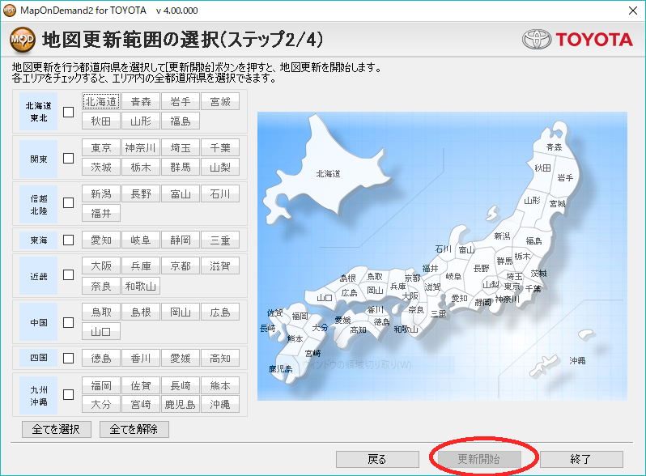
Task: Select the 長野 prefecture button
Action: pyautogui.click(x=141, y=193)
